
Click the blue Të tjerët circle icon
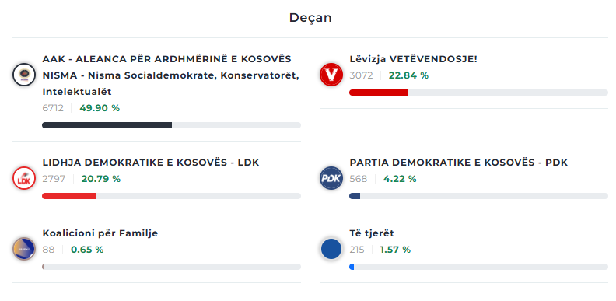click(331, 249)
